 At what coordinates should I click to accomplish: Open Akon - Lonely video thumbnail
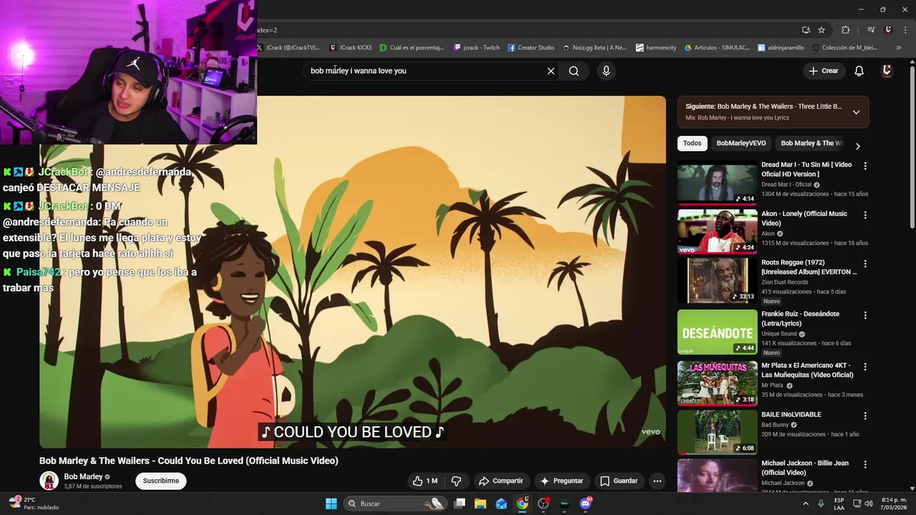click(x=717, y=232)
